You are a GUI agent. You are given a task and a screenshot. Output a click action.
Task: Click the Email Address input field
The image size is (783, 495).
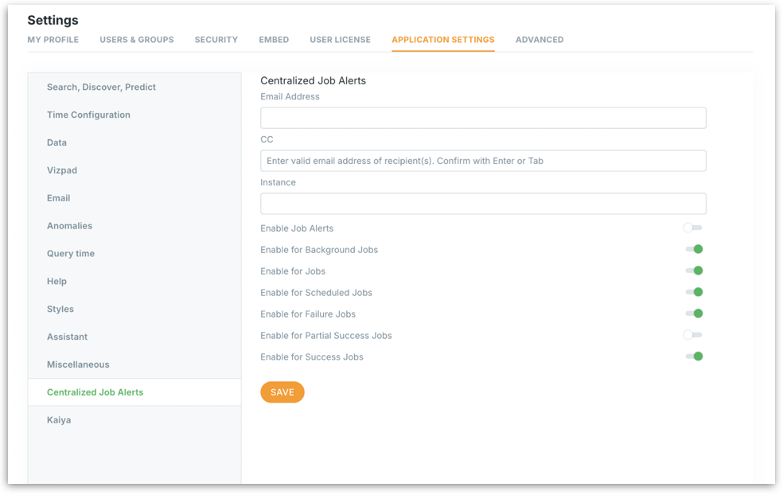[x=483, y=119]
